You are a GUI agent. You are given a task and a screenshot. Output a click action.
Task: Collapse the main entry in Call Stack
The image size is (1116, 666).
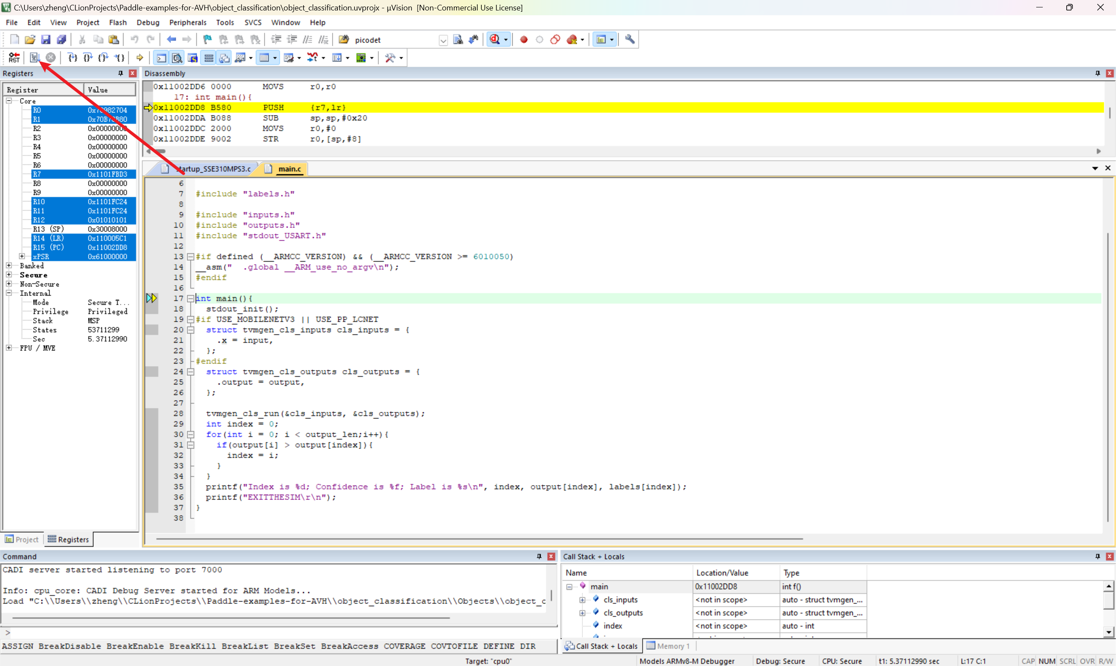coord(569,587)
